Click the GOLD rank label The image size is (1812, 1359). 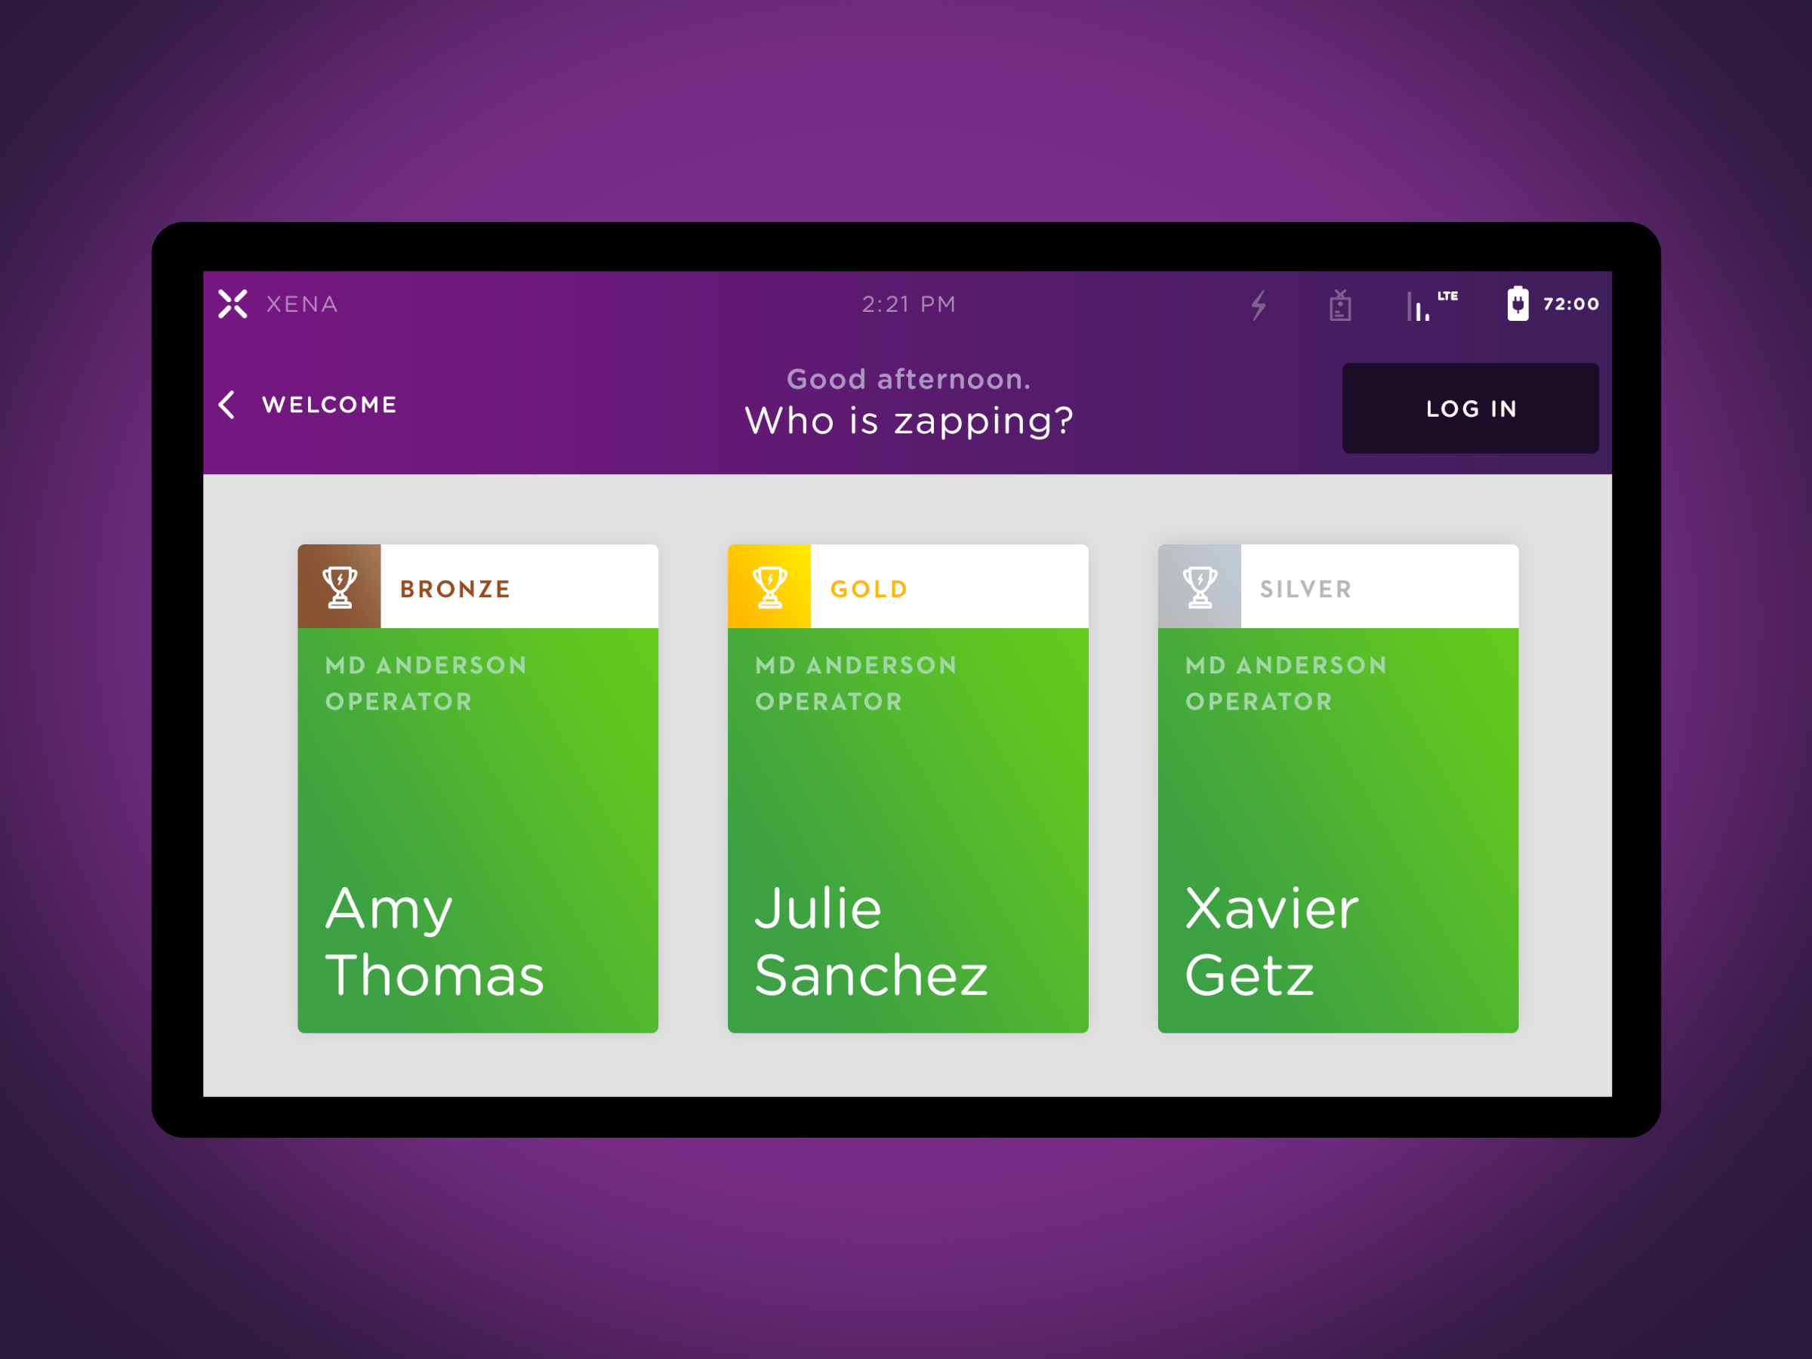coord(869,589)
